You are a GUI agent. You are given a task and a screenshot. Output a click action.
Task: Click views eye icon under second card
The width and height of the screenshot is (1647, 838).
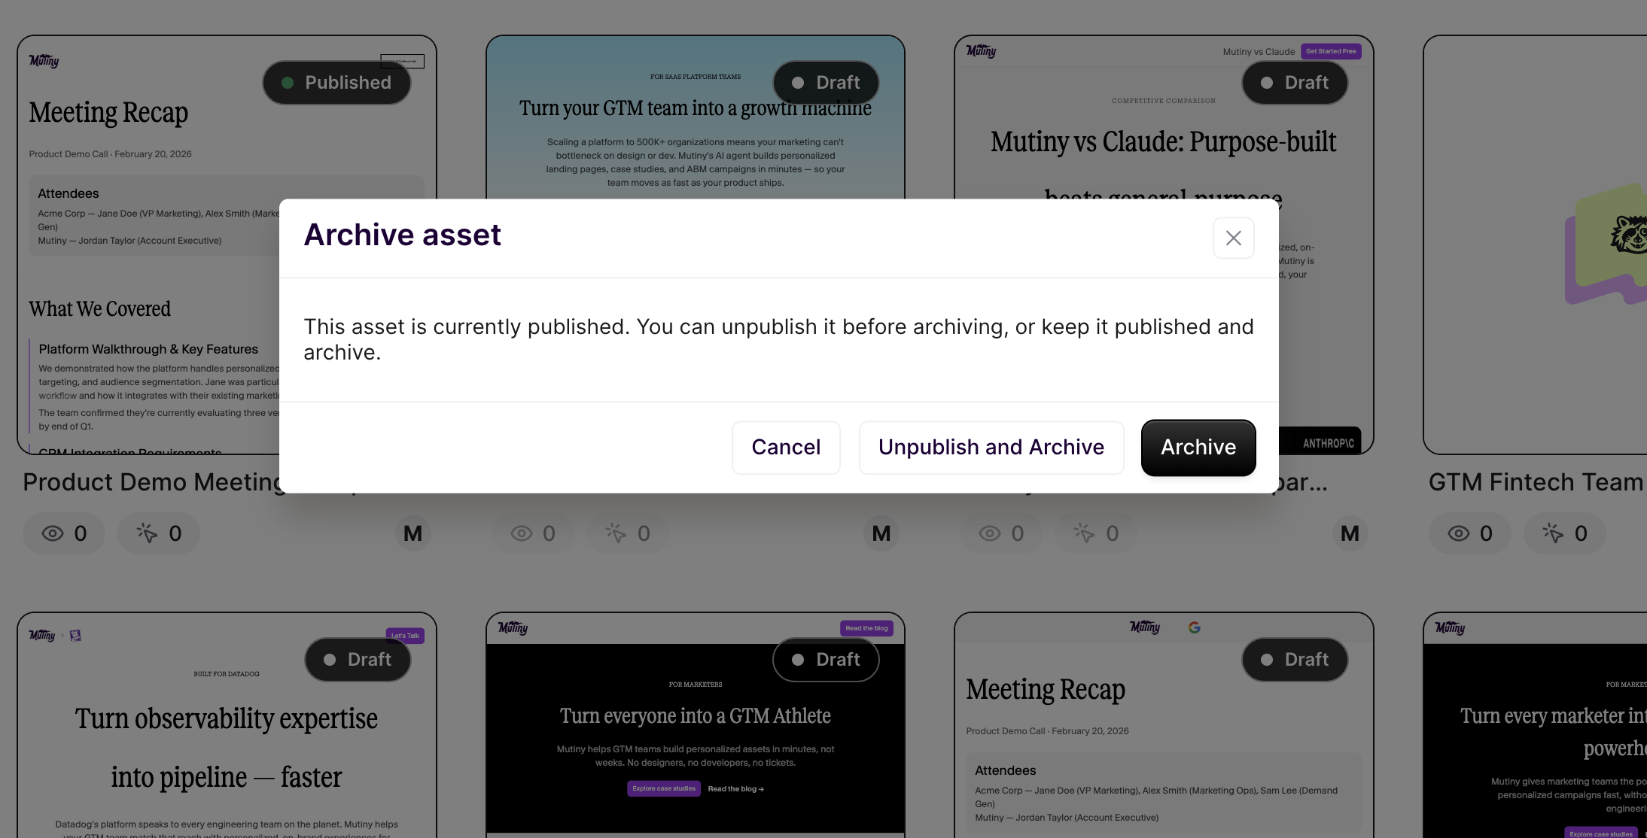click(522, 533)
